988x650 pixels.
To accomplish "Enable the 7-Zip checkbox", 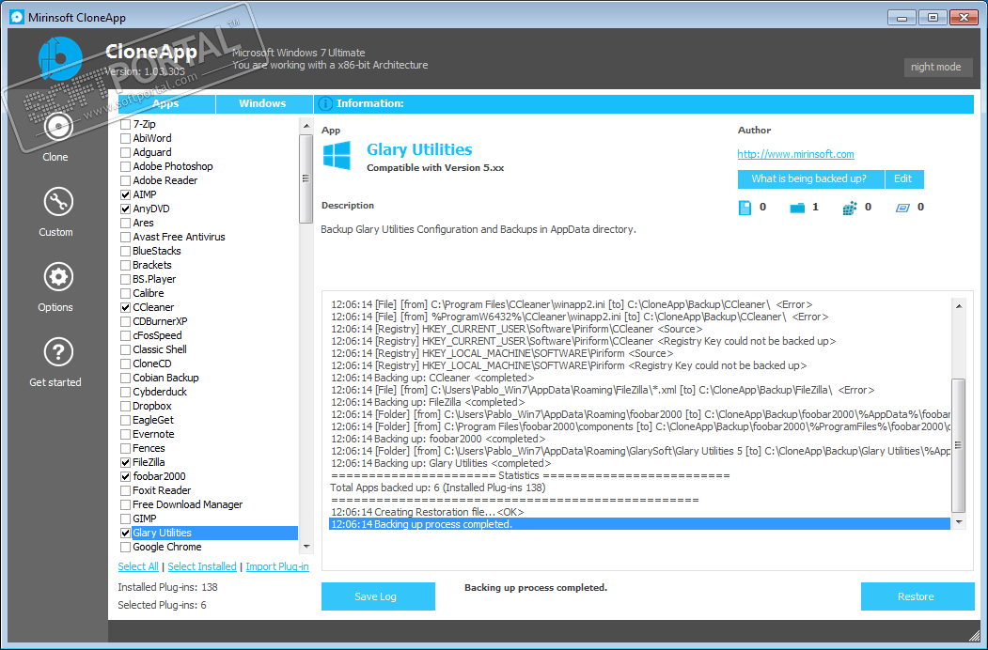I will click(125, 124).
